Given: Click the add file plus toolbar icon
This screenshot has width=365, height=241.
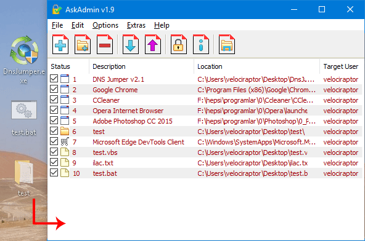Looking at the screenshot, I should point(60,44).
